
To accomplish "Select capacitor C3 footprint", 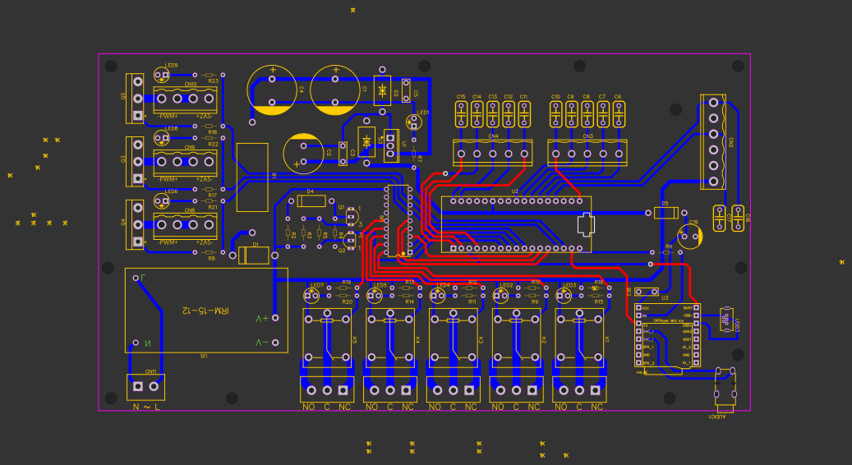I will [x=343, y=153].
